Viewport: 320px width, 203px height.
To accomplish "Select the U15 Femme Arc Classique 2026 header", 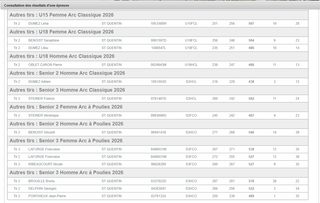I will pos(62,15).
